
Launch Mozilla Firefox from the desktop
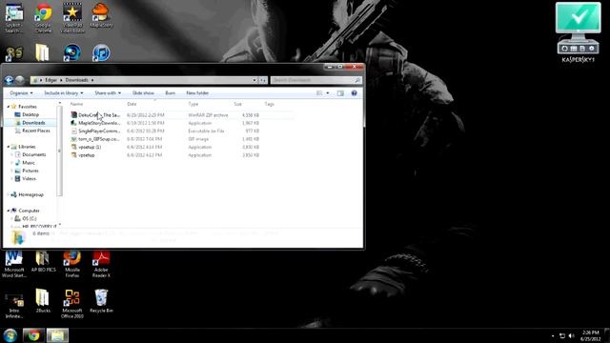point(72,265)
